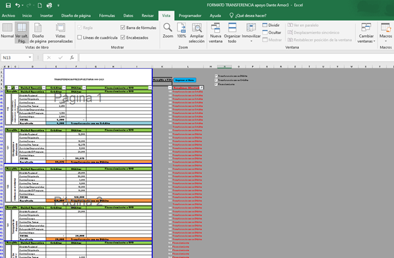
Task: Set zoom to 100%
Action: click(181, 31)
